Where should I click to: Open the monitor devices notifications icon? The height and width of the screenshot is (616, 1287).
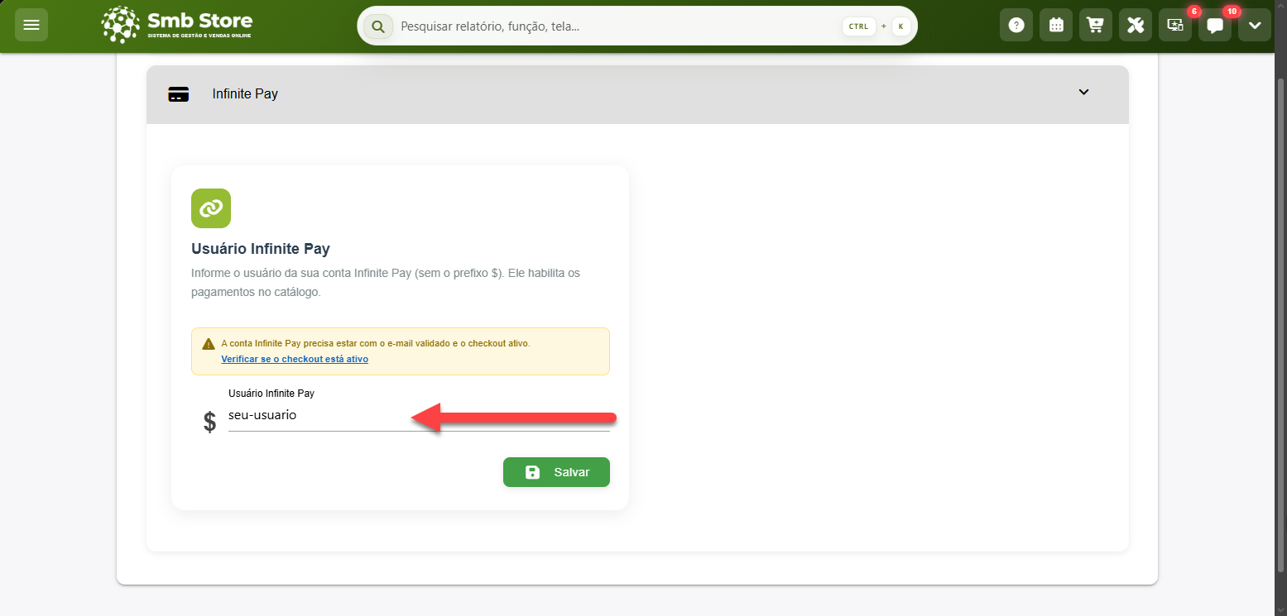pyautogui.click(x=1175, y=25)
